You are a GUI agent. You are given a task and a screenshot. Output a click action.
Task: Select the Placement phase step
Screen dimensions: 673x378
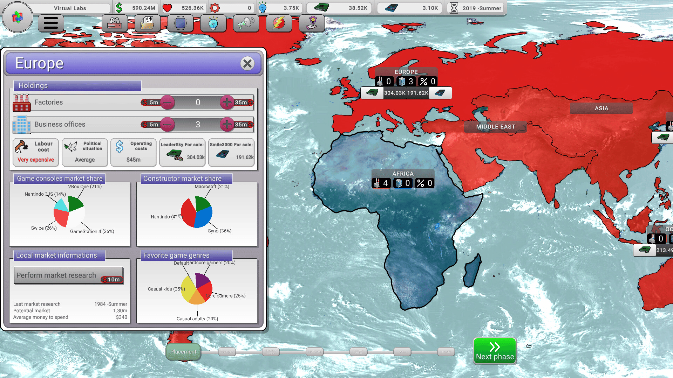[x=183, y=352]
